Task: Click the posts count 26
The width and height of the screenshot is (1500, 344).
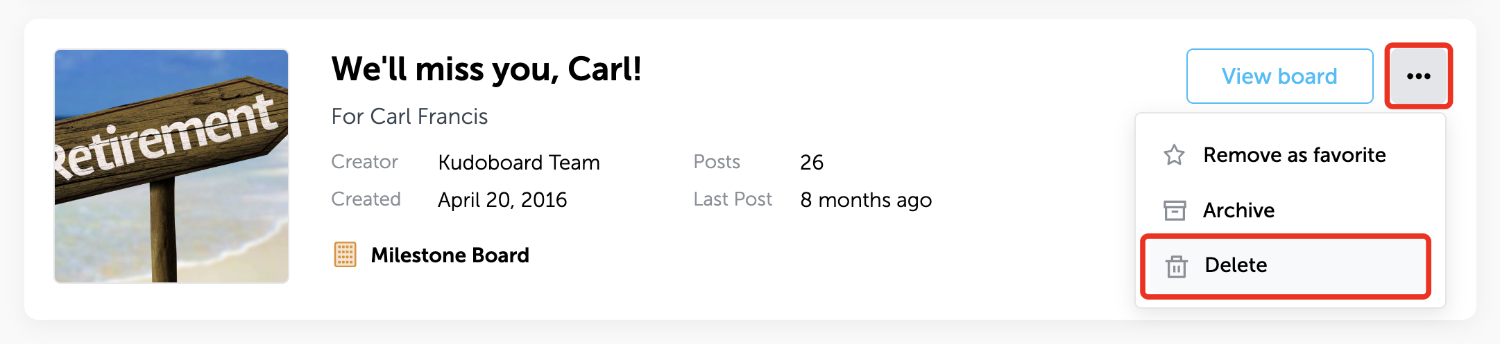Action: pyautogui.click(x=812, y=163)
